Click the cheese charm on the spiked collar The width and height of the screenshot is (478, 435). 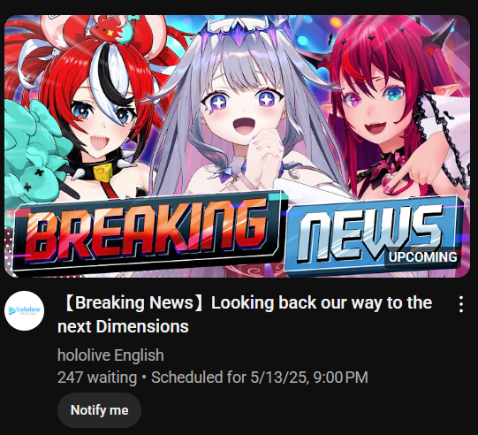[x=102, y=173]
